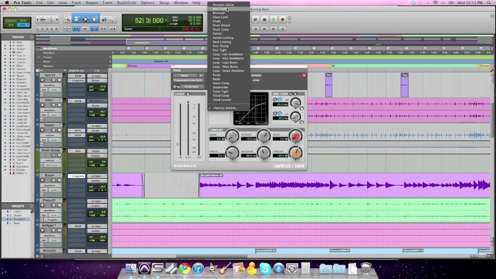Choose Vocal Levelor preset
496x279 pixels.
tap(229, 100)
